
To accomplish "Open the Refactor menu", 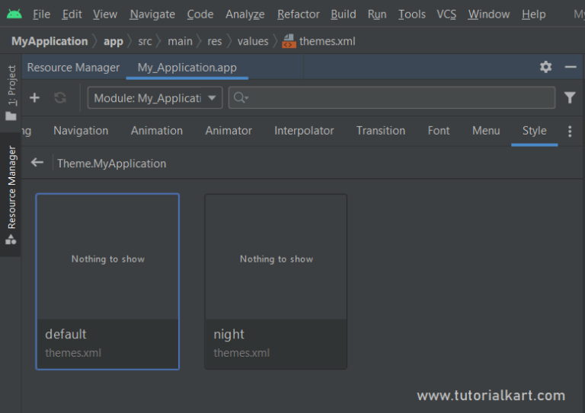I will point(298,14).
